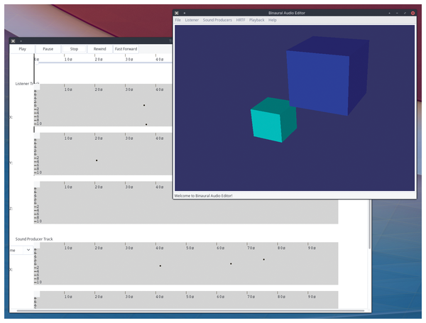Click the app icon in the timeline window title bar
Image resolution: width=426 pixels, height=323 pixels.
pyautogui.click(x=13, y=41)
